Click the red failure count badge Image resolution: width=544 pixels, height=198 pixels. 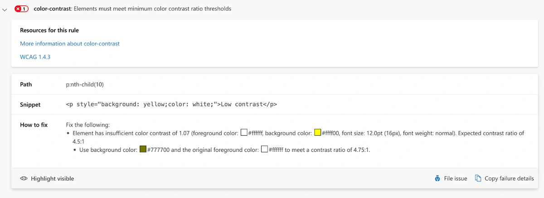click(x=21, y=9)
